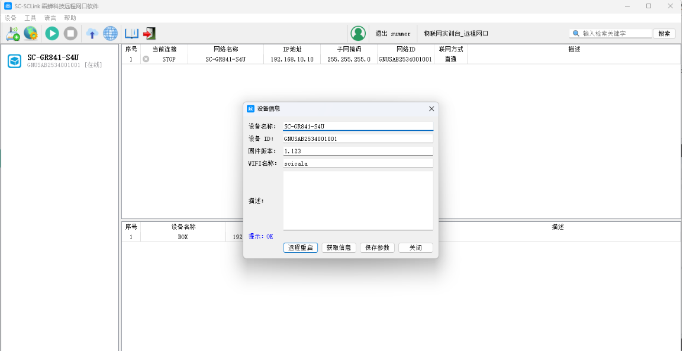Click the 保存参数 button
The image size is (683, 351).
point(378,248)
